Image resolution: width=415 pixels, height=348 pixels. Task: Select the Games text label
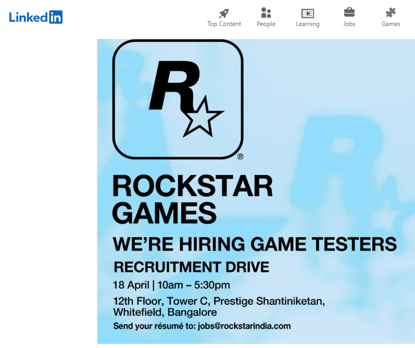[x=391, y=24]
